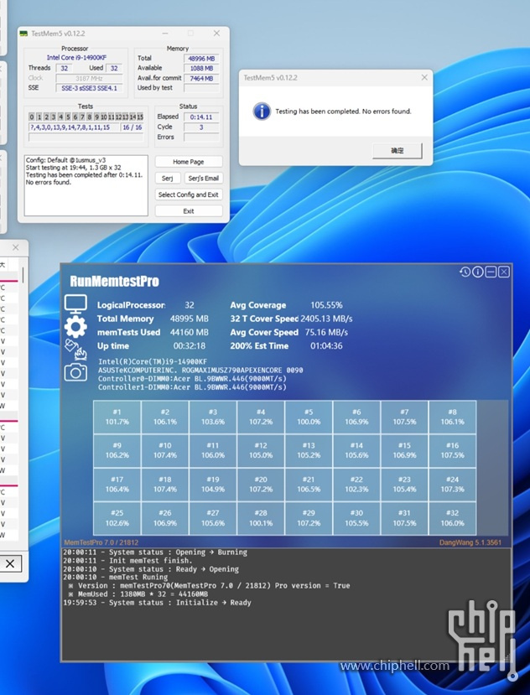Viewport: 530px width, 695px height.
Task: Click the 16 / 16 test counter
Action: point(132,127)
